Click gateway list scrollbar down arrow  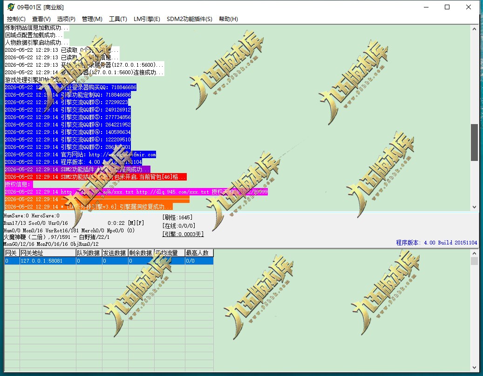474,367
